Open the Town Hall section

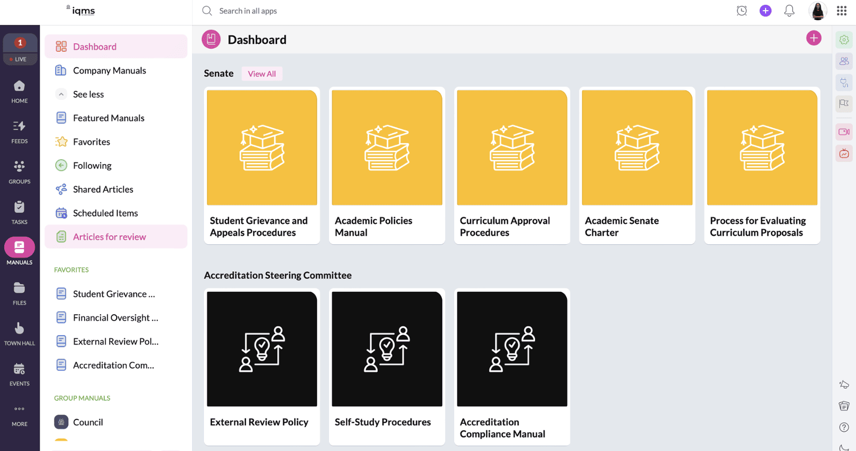pos(19,333)
